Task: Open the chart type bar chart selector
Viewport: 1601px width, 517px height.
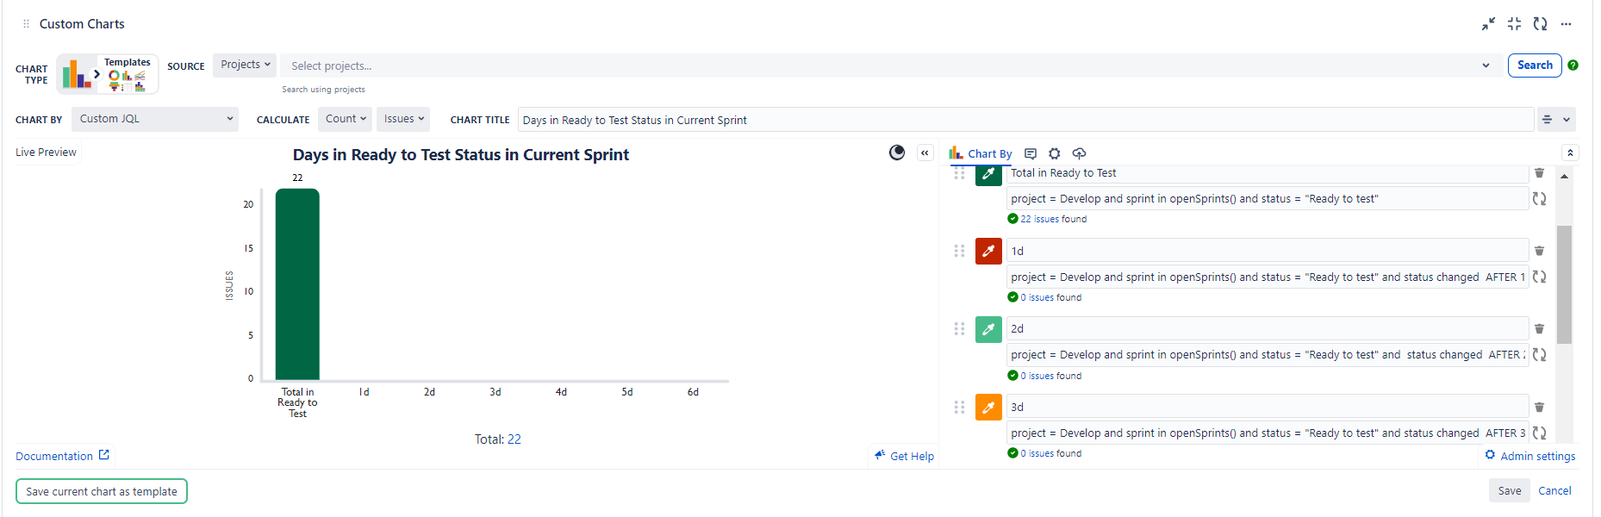Action: coord(77,74)
